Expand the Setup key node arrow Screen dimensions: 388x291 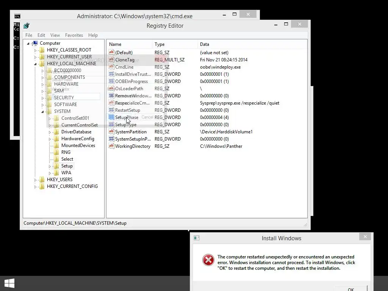click(x=50, y=166)
